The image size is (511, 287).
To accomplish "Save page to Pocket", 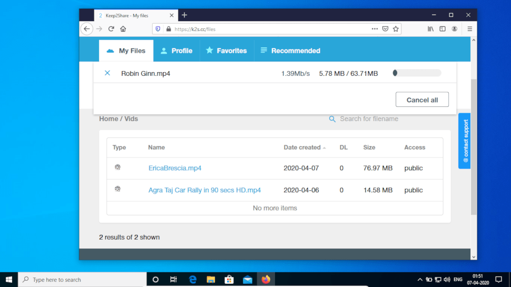I will [x=385, y=29].
